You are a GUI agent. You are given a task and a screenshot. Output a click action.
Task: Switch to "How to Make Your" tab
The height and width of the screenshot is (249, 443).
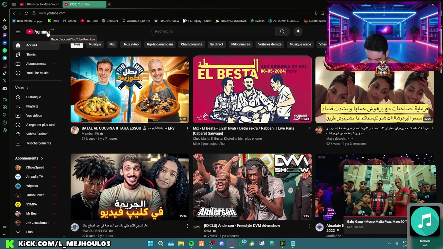tap(40, 4)
